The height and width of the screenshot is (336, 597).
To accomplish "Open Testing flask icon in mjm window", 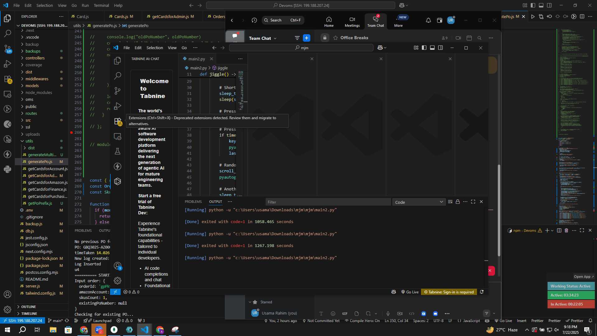I will tap(118, 151).
